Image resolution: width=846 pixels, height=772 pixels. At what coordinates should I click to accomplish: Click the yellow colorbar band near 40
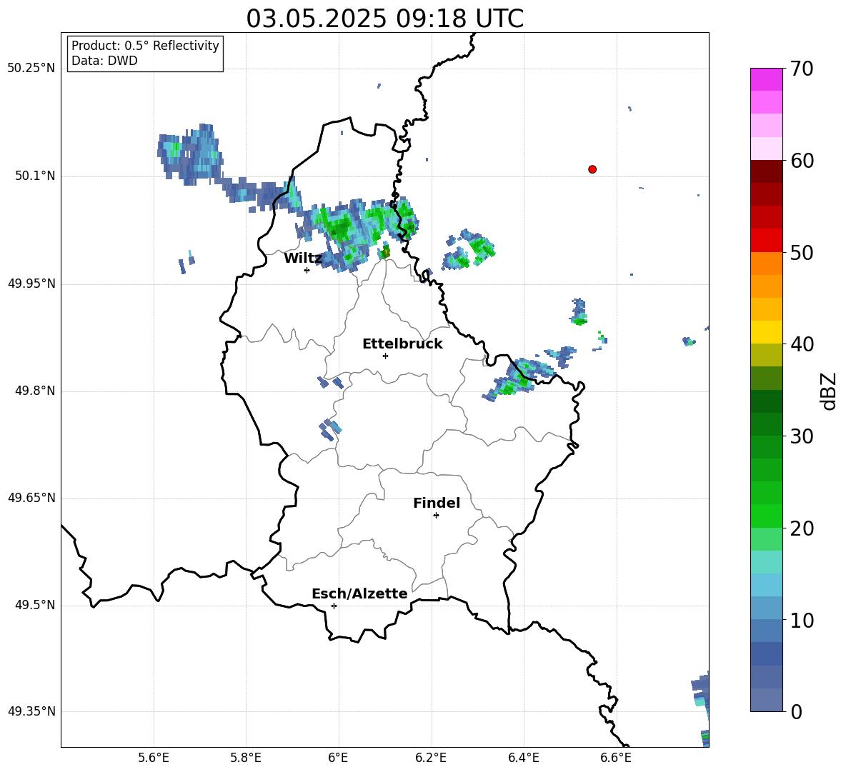(x=766, y=332)
